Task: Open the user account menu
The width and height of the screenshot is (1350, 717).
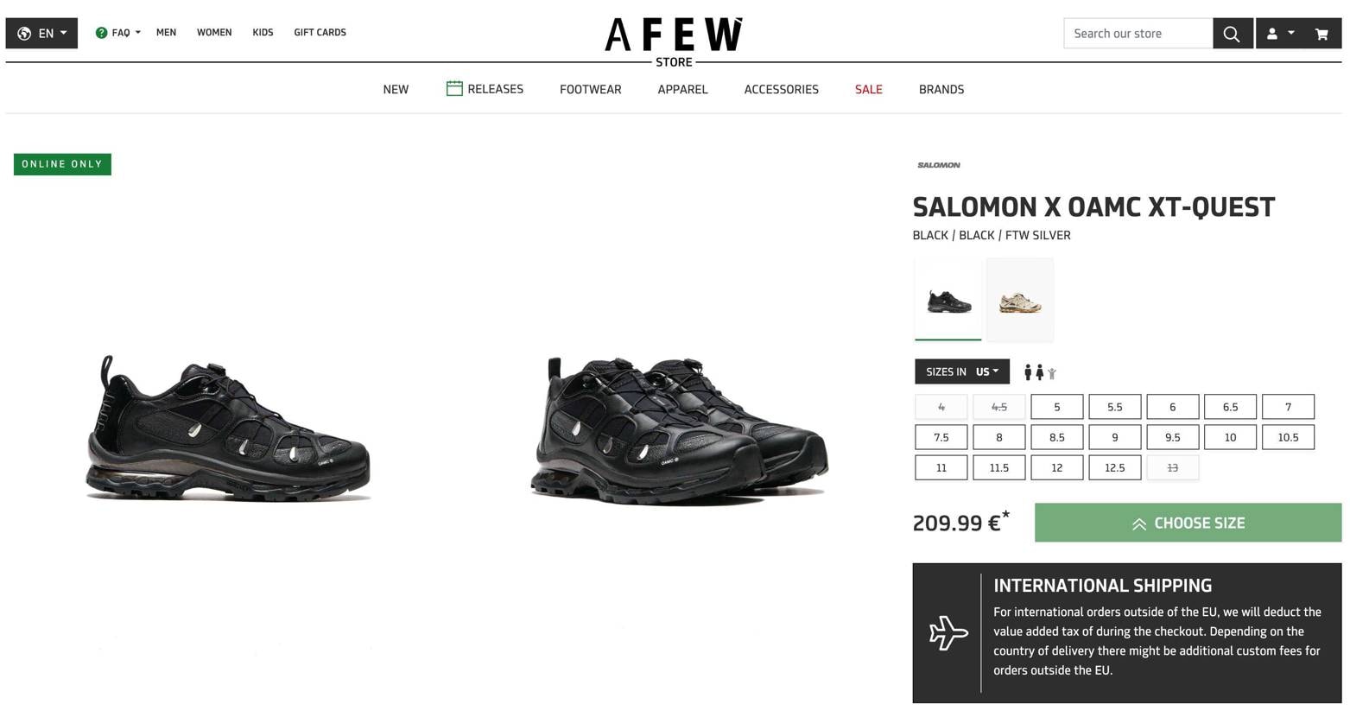Action: (x=1279, y=34)
